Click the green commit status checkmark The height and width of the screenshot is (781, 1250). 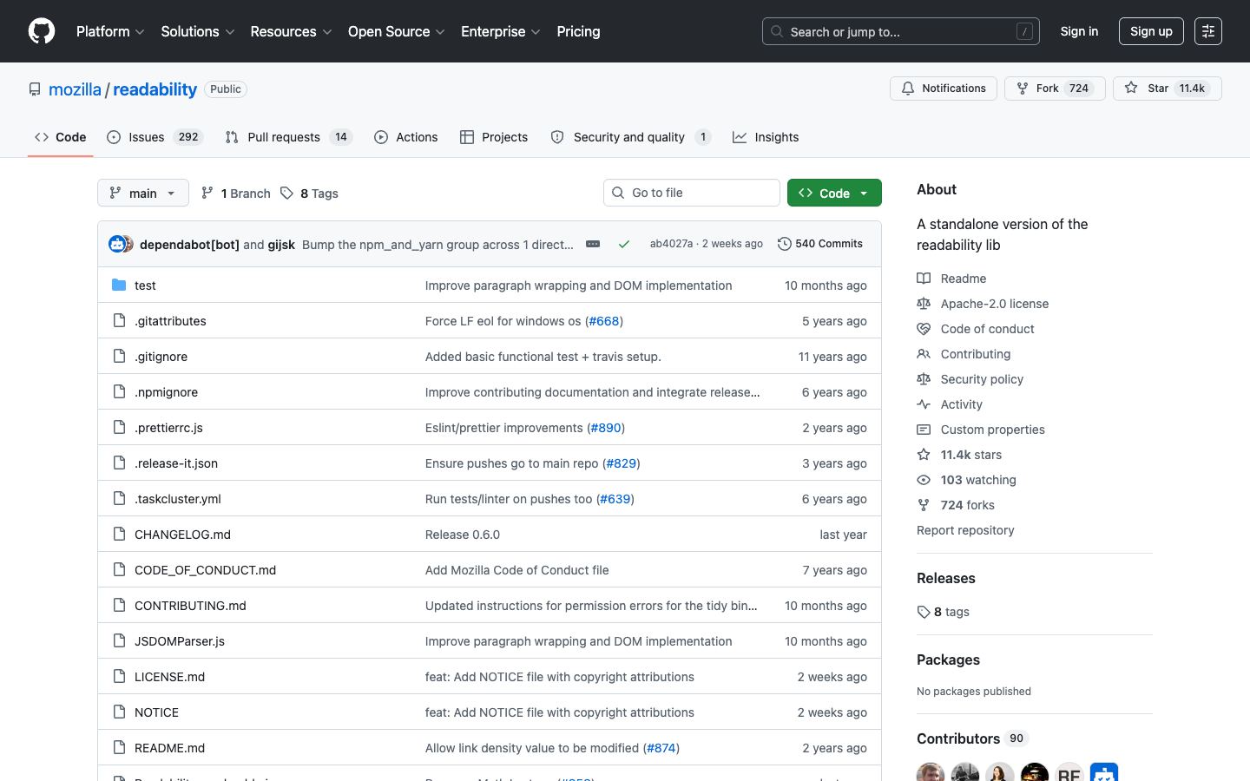(623, 244)
